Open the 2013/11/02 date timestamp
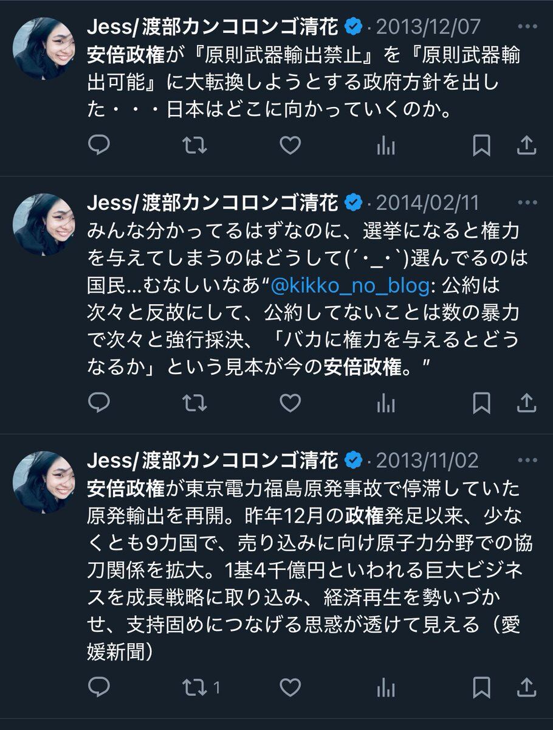The height and width of the screenshot is (730, 553). pos(428,461)
